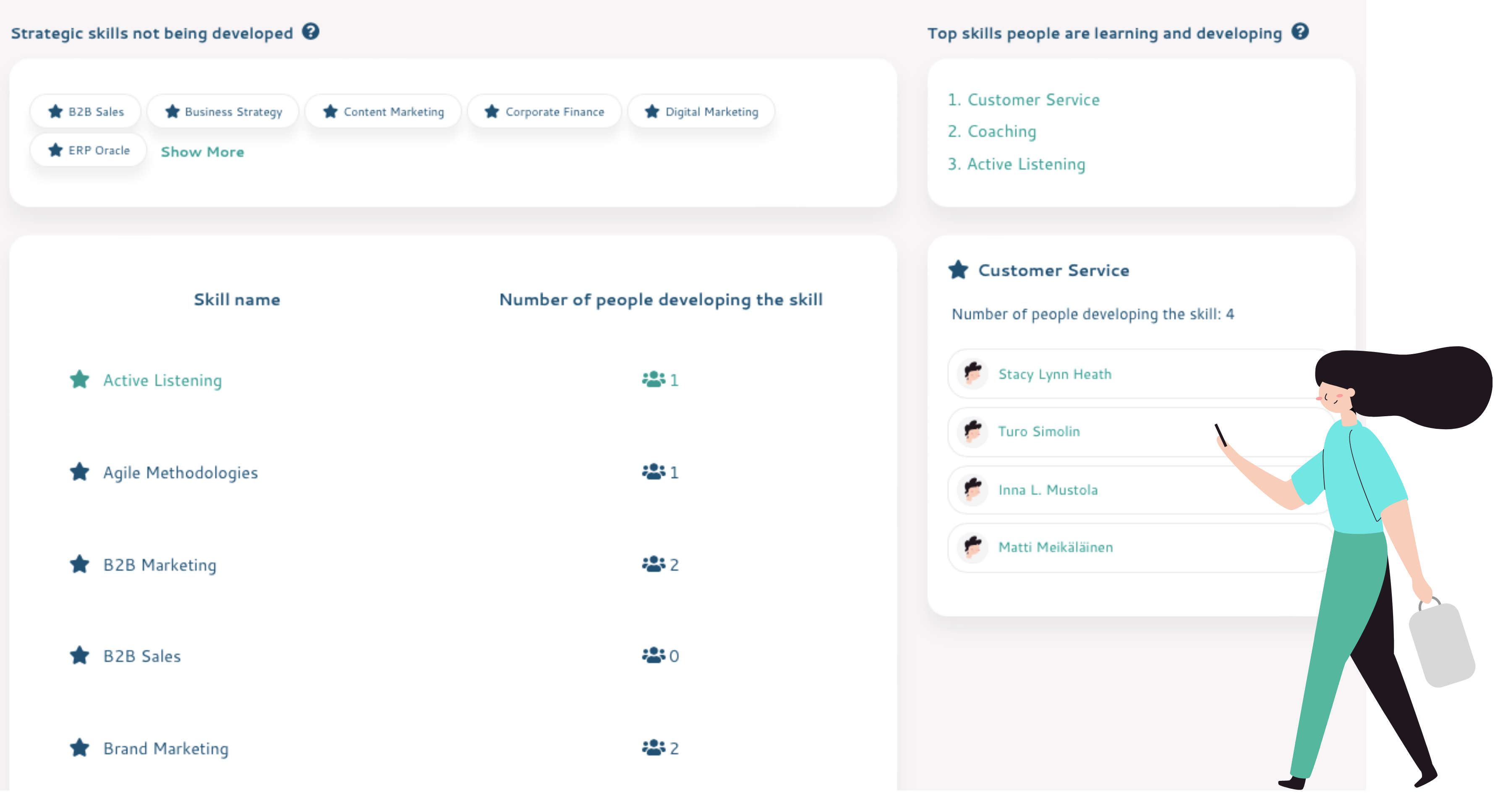Click star icon beside Customer Service title
This screenshot has width=1511, height=793.
[958, 270]
